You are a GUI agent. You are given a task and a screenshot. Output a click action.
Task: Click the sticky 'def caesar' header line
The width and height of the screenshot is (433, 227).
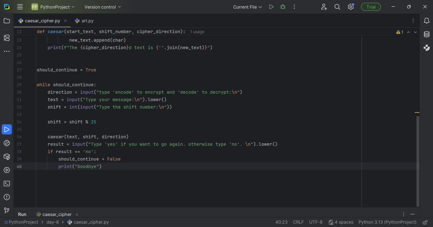tap(111, 32)
